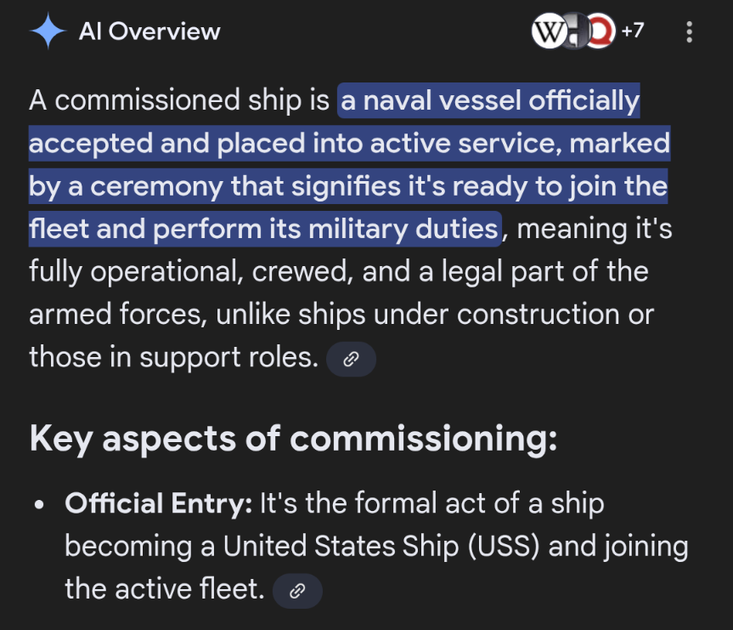The image size is (733, 630).
Task: Click the "Key aspects of commissioning:" heading
Action: pos(293,438)
